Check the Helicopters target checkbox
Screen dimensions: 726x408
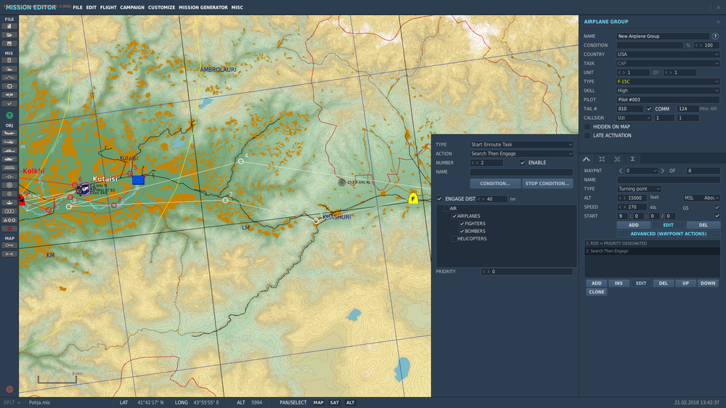click(454, 239)
